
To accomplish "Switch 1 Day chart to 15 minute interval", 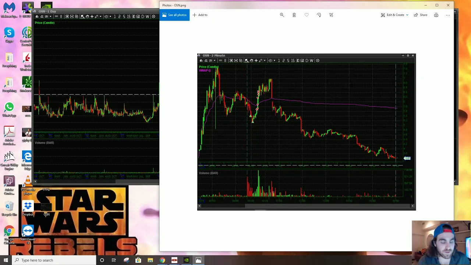I will pyautogui.click(x=129, y=17).
